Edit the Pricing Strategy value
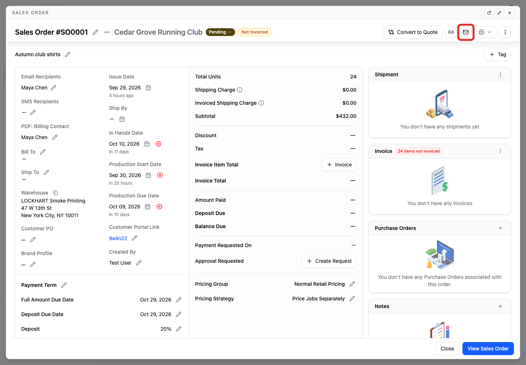The image size is (526, 365). tap(352, 299)
